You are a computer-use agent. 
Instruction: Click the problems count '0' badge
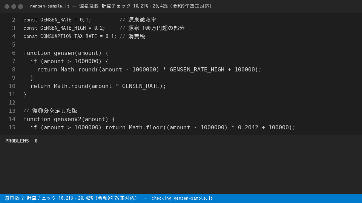tap(36, 141)
